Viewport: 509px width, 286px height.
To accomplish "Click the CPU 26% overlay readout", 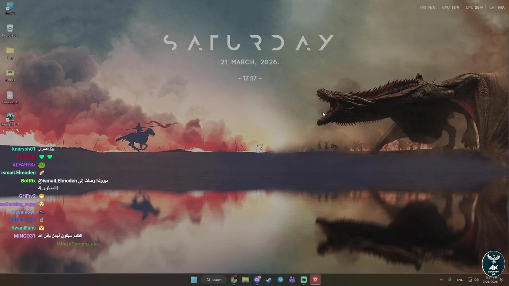I will click(x=474, y=8).
